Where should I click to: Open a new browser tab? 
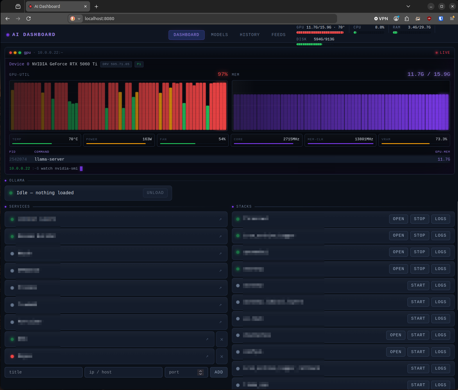(x=96, y=6)
